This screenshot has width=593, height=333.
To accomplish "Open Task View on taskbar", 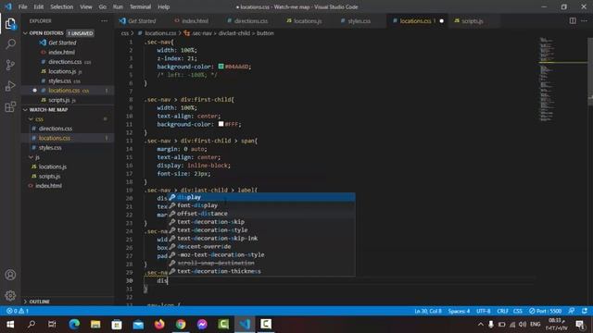I will [x=52, y=325].
